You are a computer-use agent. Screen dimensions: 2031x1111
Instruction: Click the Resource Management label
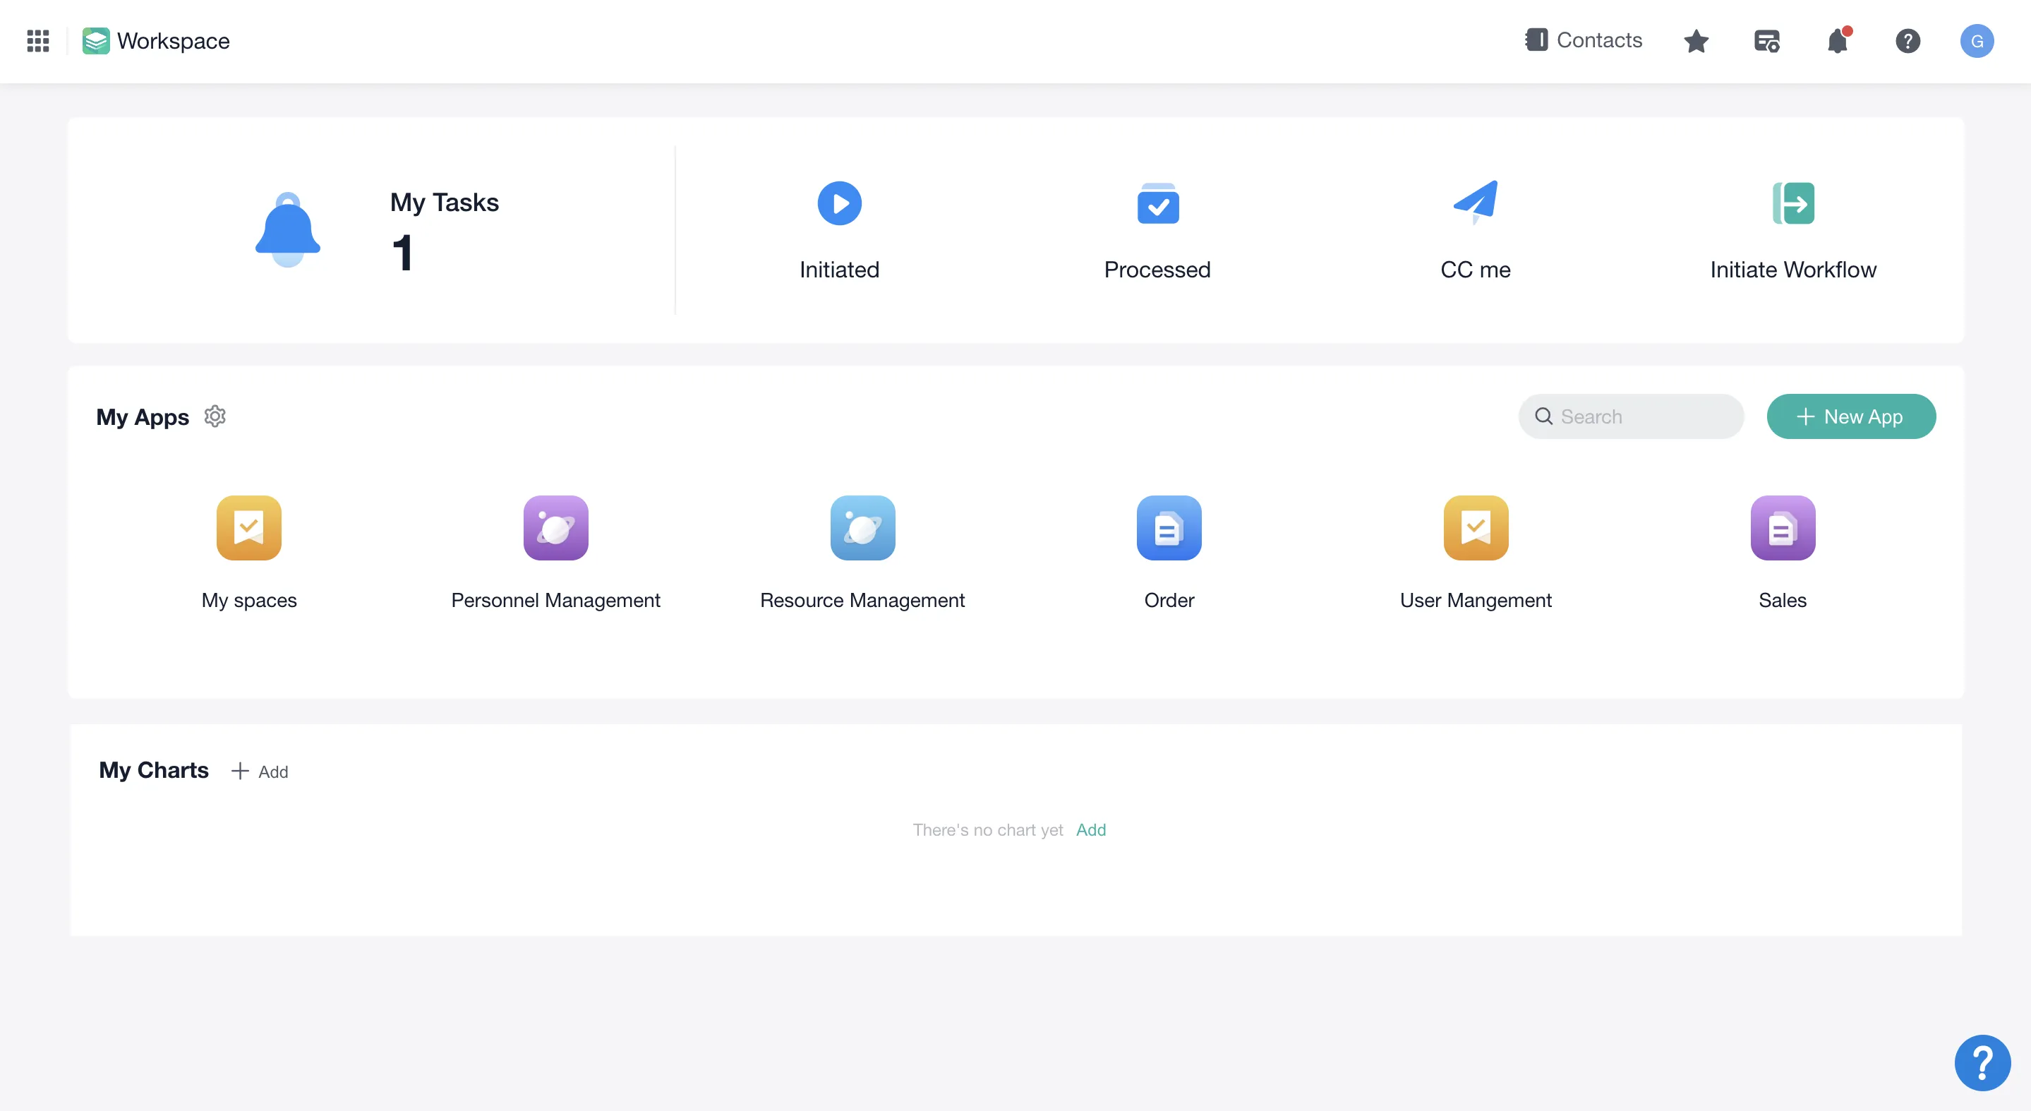point(862,600)
